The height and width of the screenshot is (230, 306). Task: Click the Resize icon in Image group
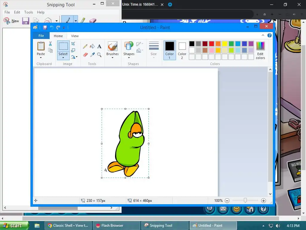pos(73,50)
